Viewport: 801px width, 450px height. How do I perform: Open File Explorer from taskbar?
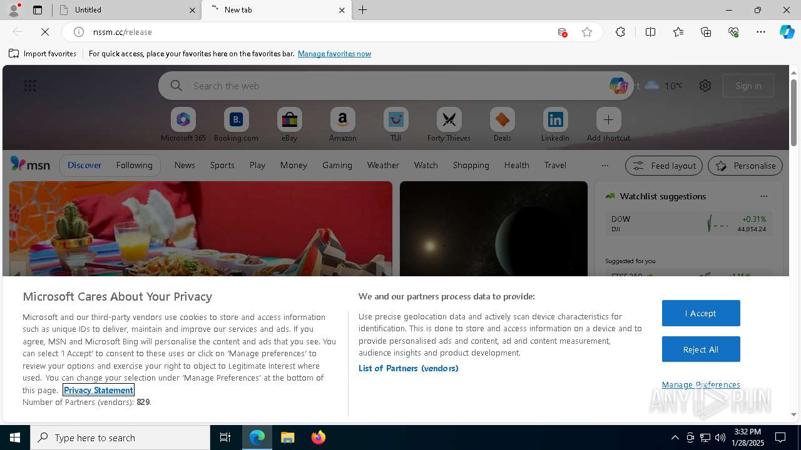(287, 437)
